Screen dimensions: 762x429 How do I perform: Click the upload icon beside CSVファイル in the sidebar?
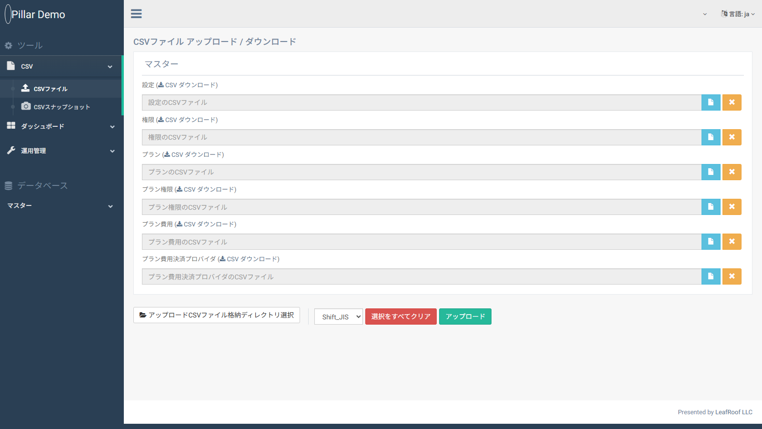[26, 88]
